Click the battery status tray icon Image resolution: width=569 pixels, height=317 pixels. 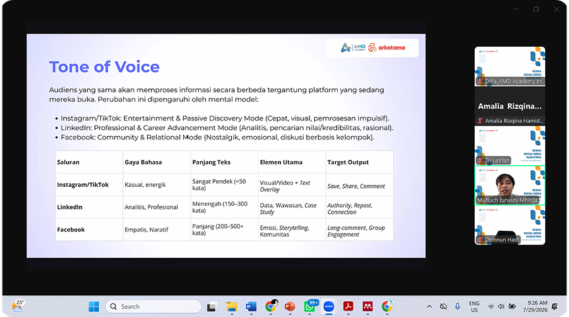[512, 307]
